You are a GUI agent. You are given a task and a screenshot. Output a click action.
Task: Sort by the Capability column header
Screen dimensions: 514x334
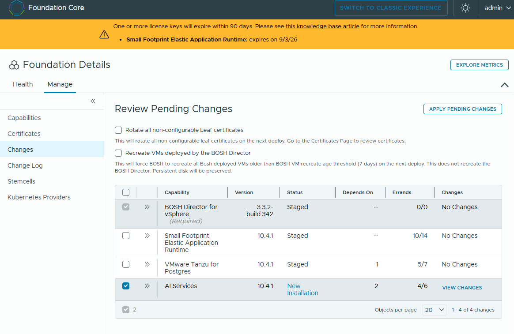[177, 192]
